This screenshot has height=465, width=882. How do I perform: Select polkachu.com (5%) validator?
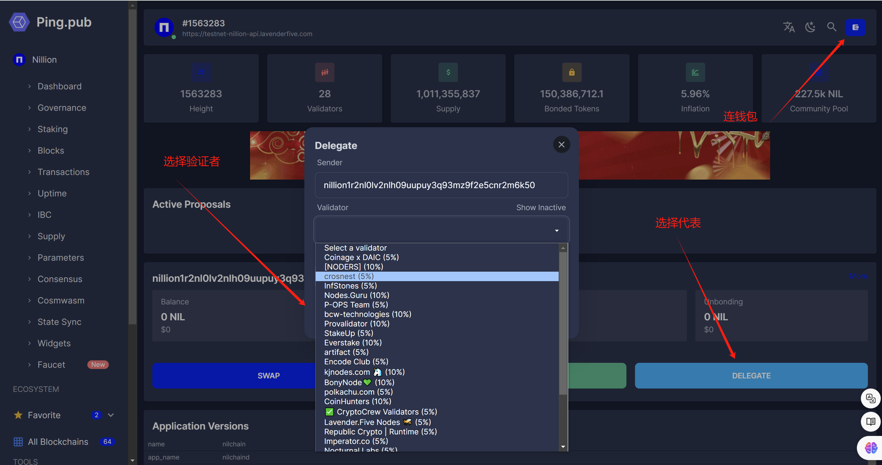436,392
